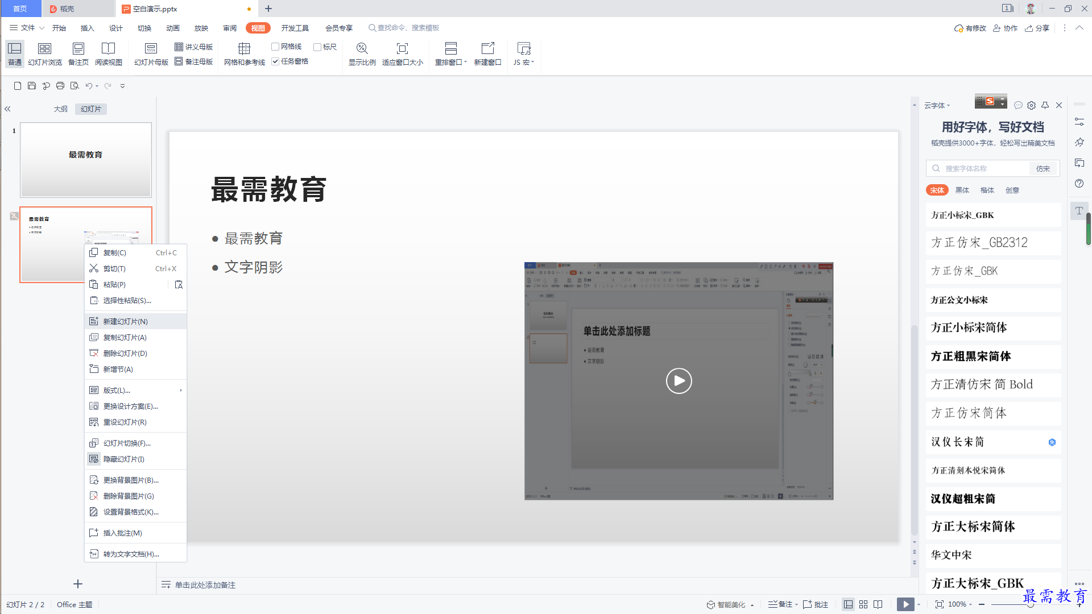Open the zoom 100% dropdown in status bar
1092x614 pixels.
969,604
